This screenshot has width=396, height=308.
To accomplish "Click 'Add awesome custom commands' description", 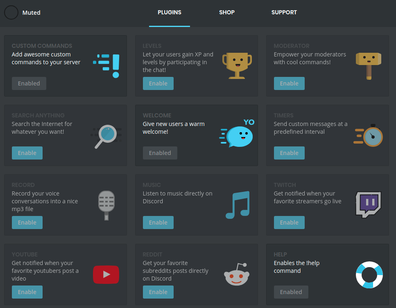I will pos(46,58).
